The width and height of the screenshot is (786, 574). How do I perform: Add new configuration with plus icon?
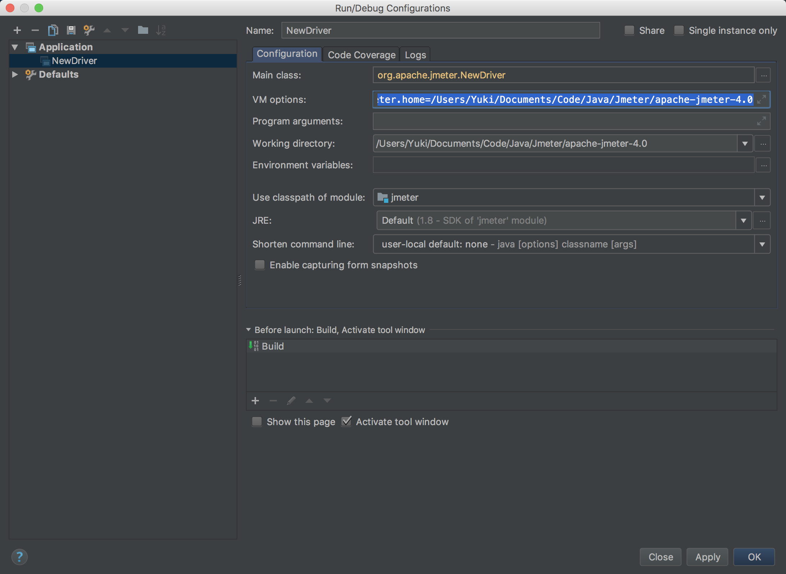point(17,31)
